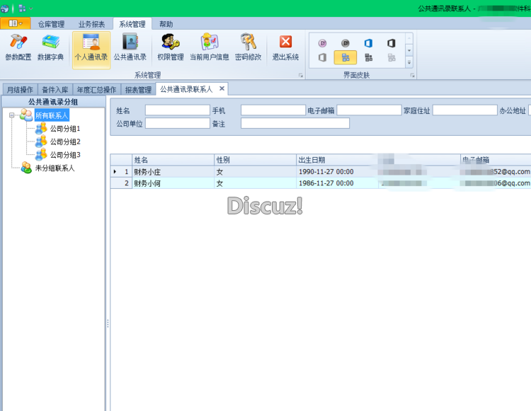Open 密码修改 password change

click(249, 47)
